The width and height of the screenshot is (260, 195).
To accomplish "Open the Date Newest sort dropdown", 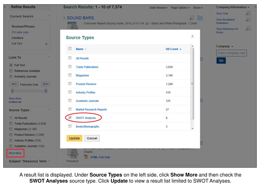I will pos(158,8).
